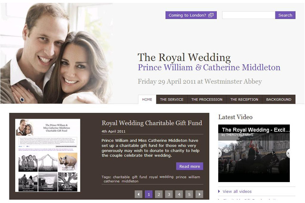
Task: Go to slide page 2
Action: click(x=159, y=194)
